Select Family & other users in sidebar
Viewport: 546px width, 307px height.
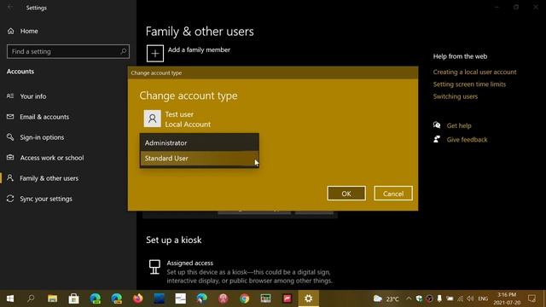[x=49, y=178]
